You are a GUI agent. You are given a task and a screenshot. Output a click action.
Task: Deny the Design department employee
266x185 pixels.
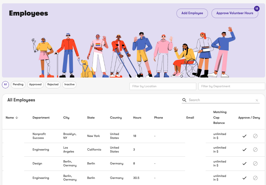(x=255, y=163)
